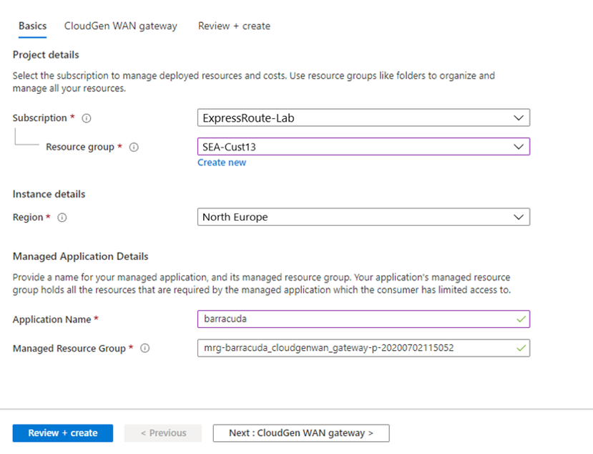Click the Resource group info icon
593x454 pixels.
[134, 148]
